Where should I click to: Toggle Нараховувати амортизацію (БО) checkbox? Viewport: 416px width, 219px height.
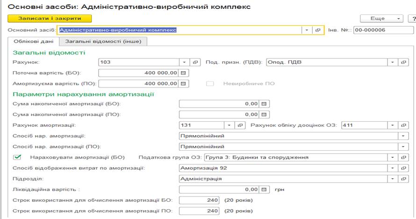17,157
